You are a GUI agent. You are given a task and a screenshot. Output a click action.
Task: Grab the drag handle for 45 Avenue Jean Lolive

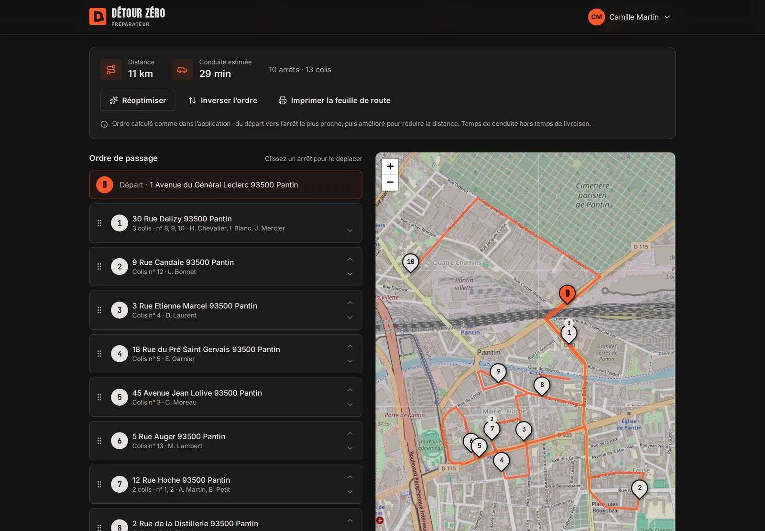99,397
